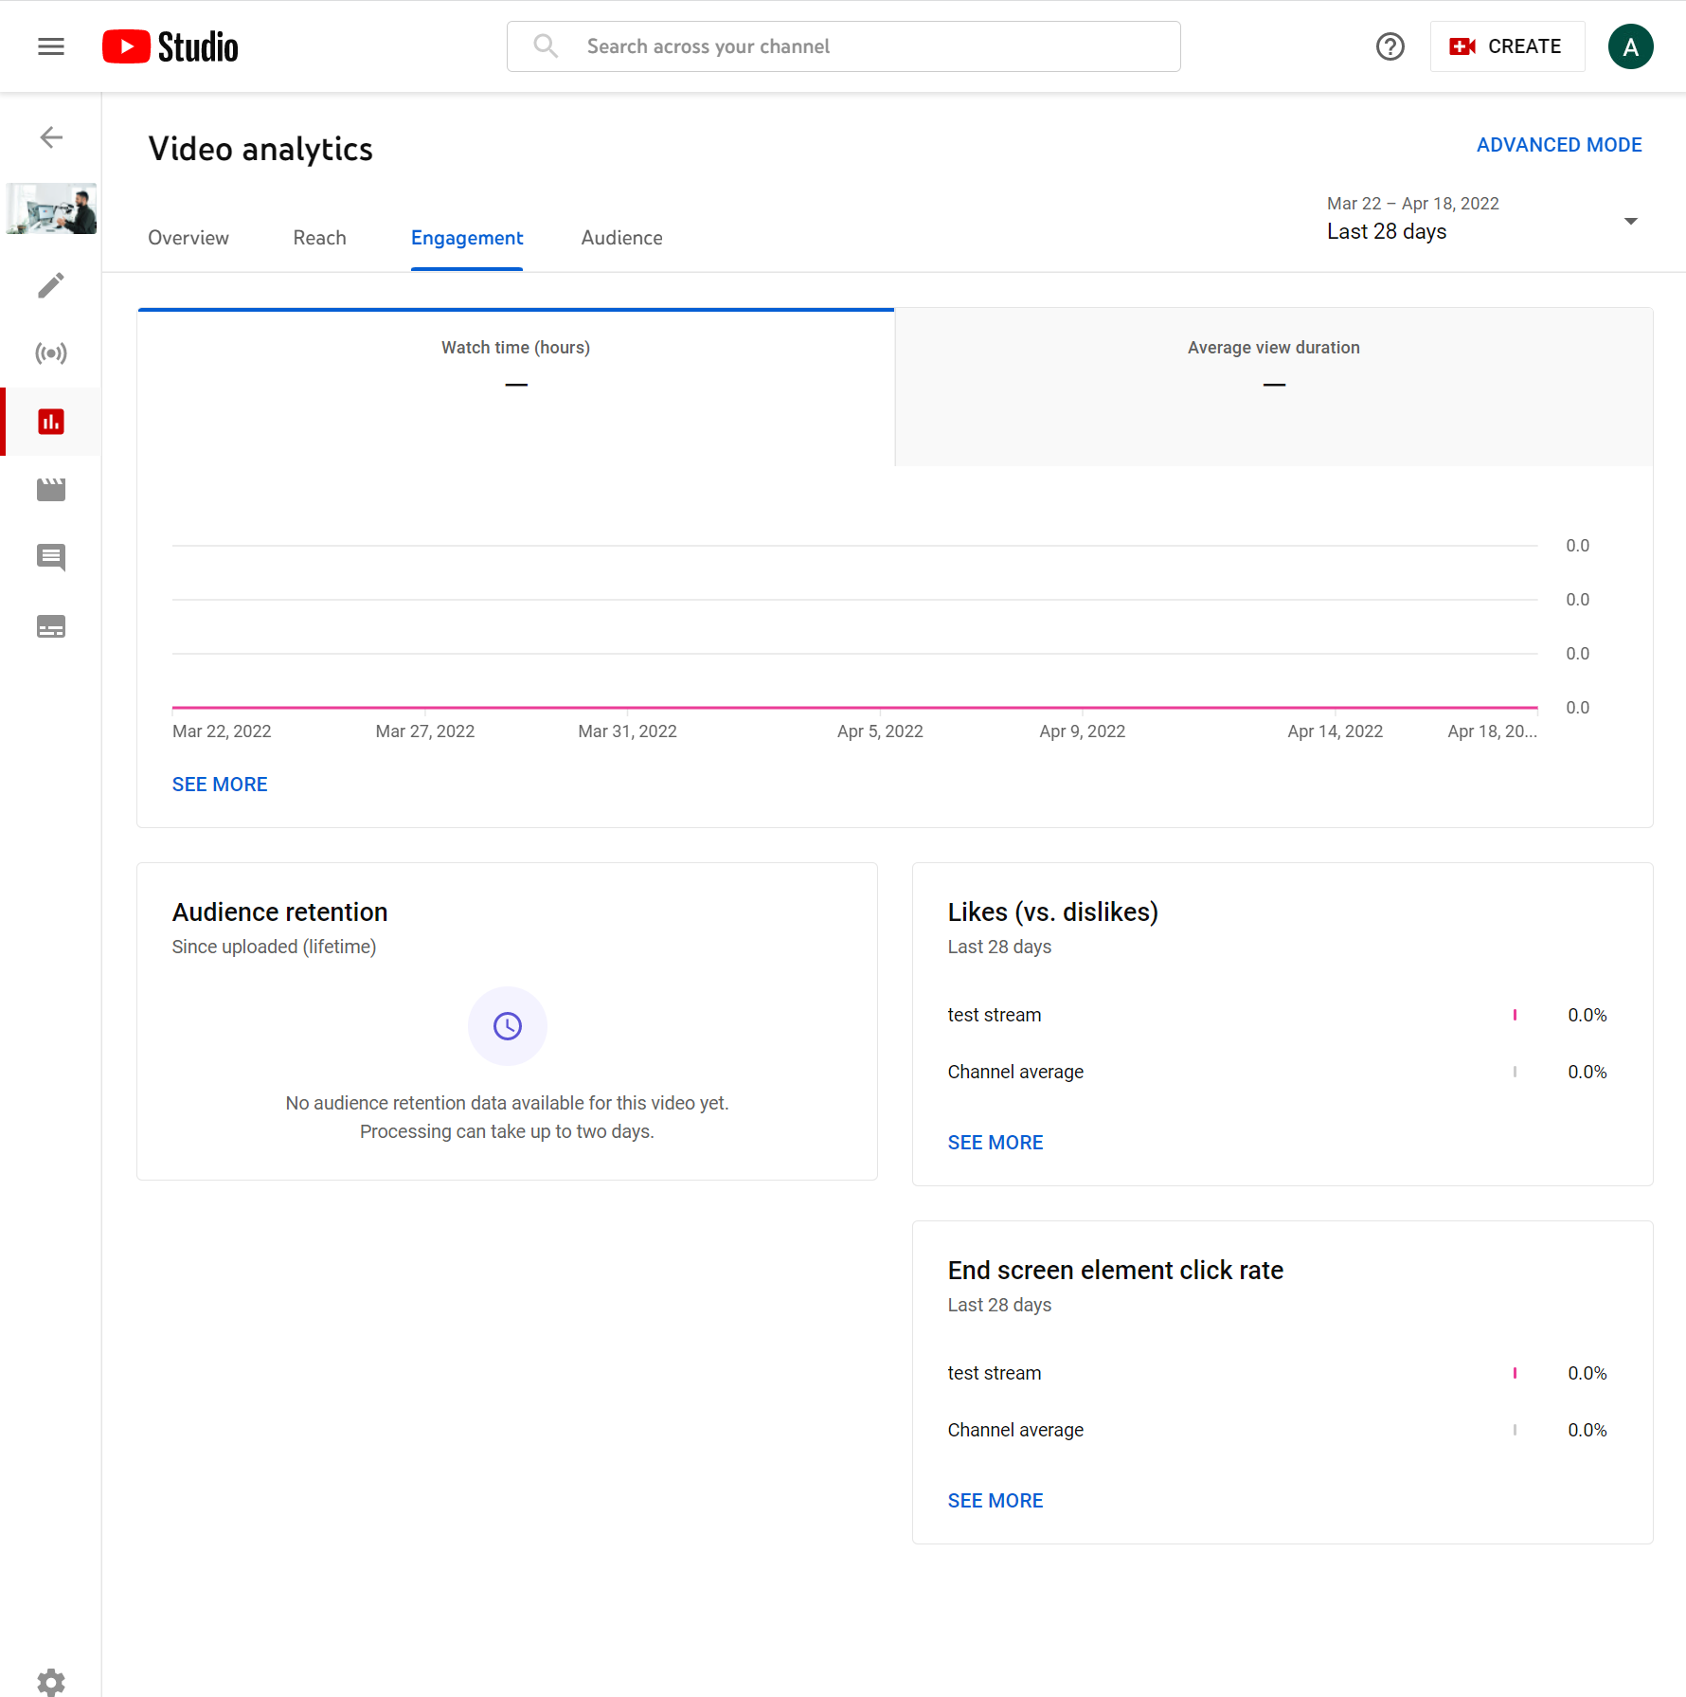
Task: Go back with the left arrow icon
Action: pos(51,137)
